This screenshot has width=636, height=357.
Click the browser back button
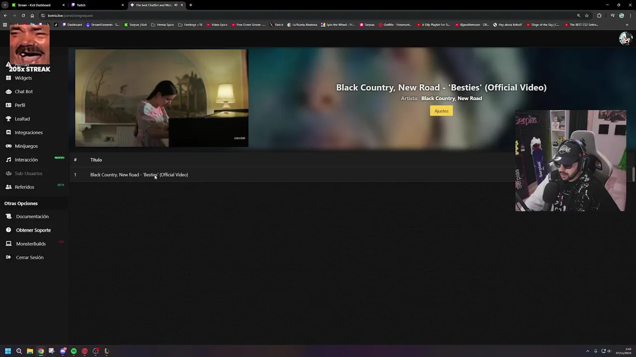[5, 15]
